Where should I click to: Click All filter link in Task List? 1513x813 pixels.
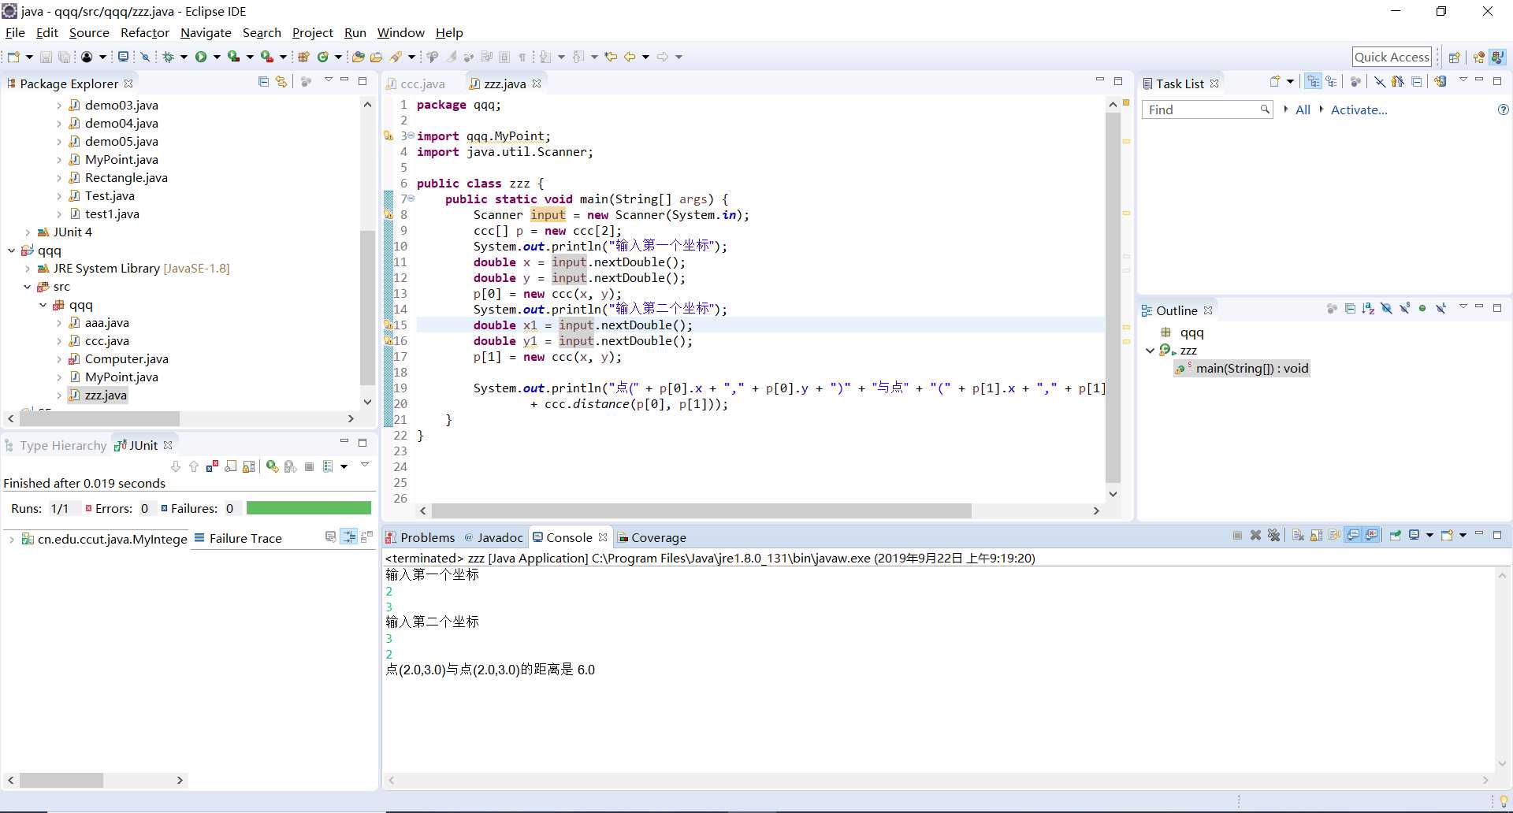(x=1303, y=110)
